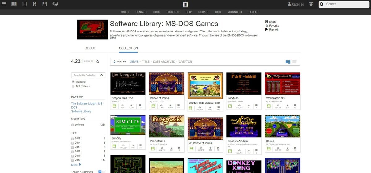
Task: Click reviews bubble icon on Wolfenstein 3D card
Action: coord(295,105)
